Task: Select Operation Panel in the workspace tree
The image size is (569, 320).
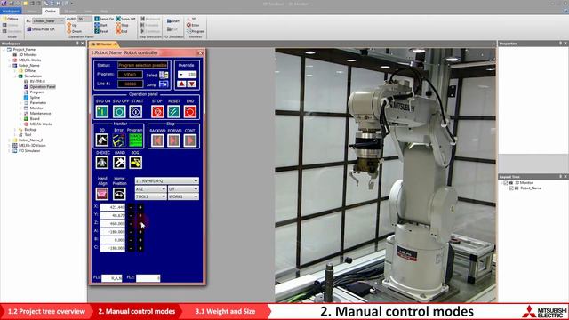Action: tap(43, 87)
